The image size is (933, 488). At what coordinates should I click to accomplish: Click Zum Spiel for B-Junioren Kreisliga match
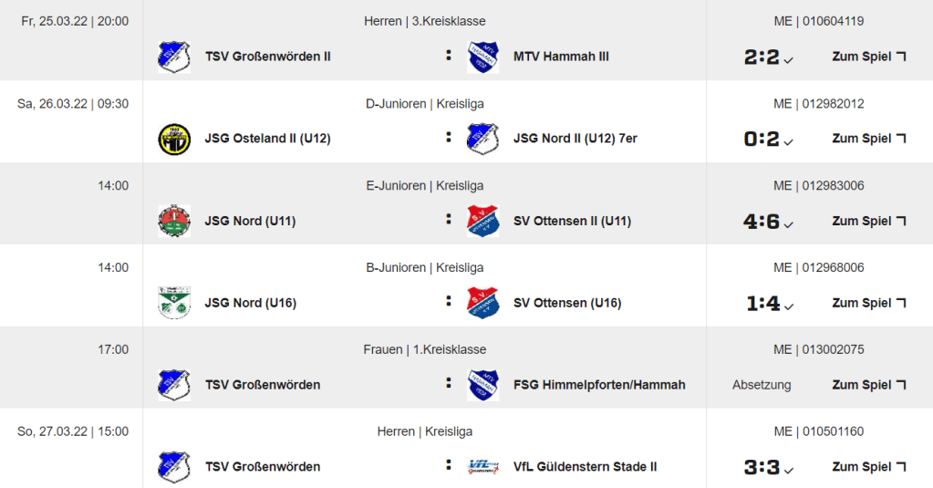coord(869,303)
